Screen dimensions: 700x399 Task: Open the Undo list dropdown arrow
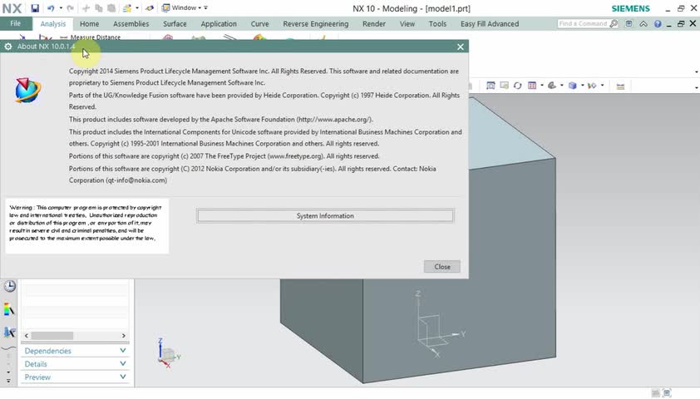pyautogui.click(x=61, y=8)
